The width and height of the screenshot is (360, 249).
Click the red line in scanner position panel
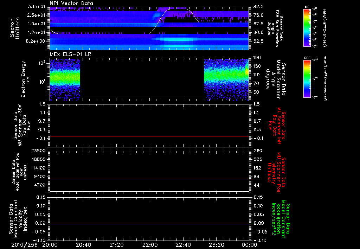tap(149, 179)
